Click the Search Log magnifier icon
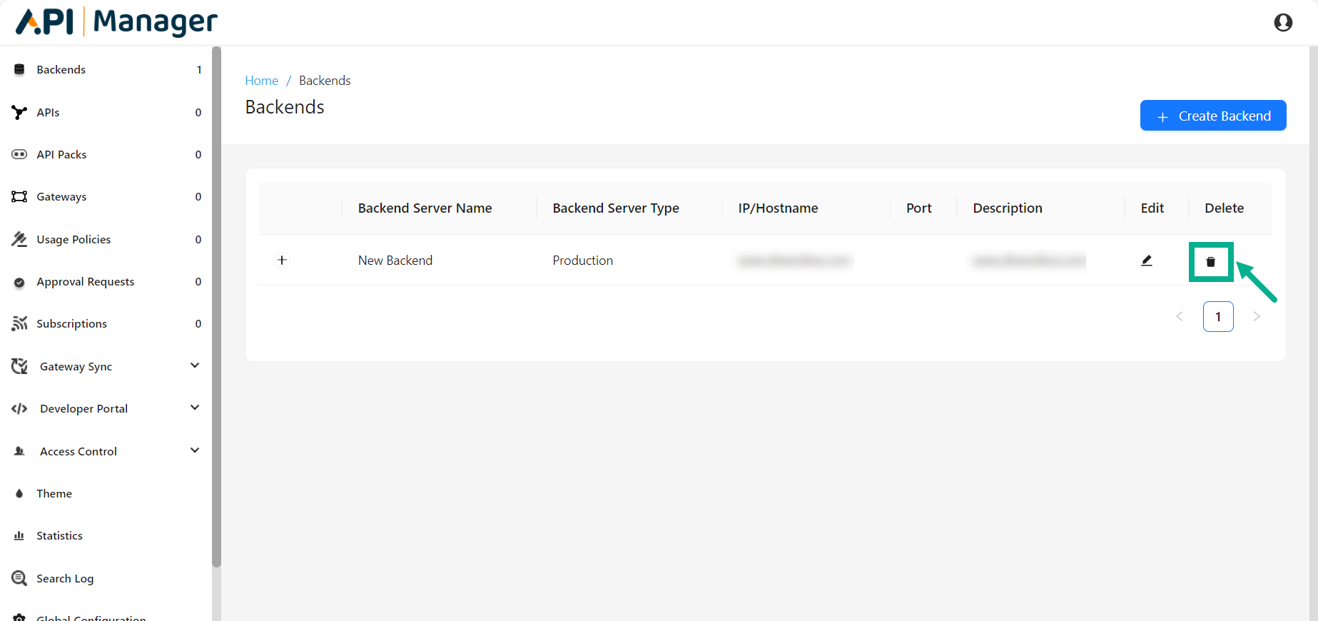Image resolution: width=1318 pixels, height=621 pixels. [19, 578]
